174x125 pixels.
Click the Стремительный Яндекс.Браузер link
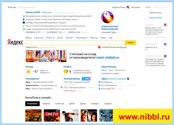110,28
